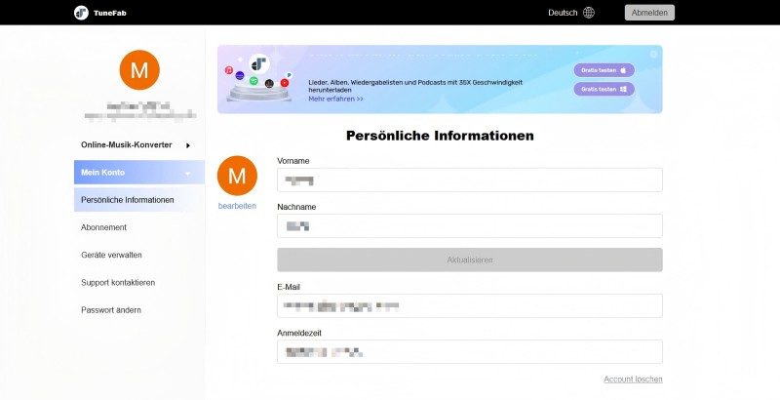Click the Anmeldezeit field

pos(470,352)
